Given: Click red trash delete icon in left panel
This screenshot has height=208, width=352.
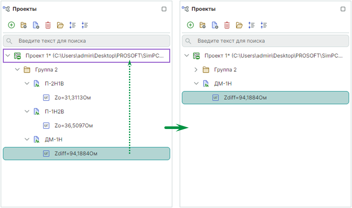Looking at the screenshot, I should point(48,25).
